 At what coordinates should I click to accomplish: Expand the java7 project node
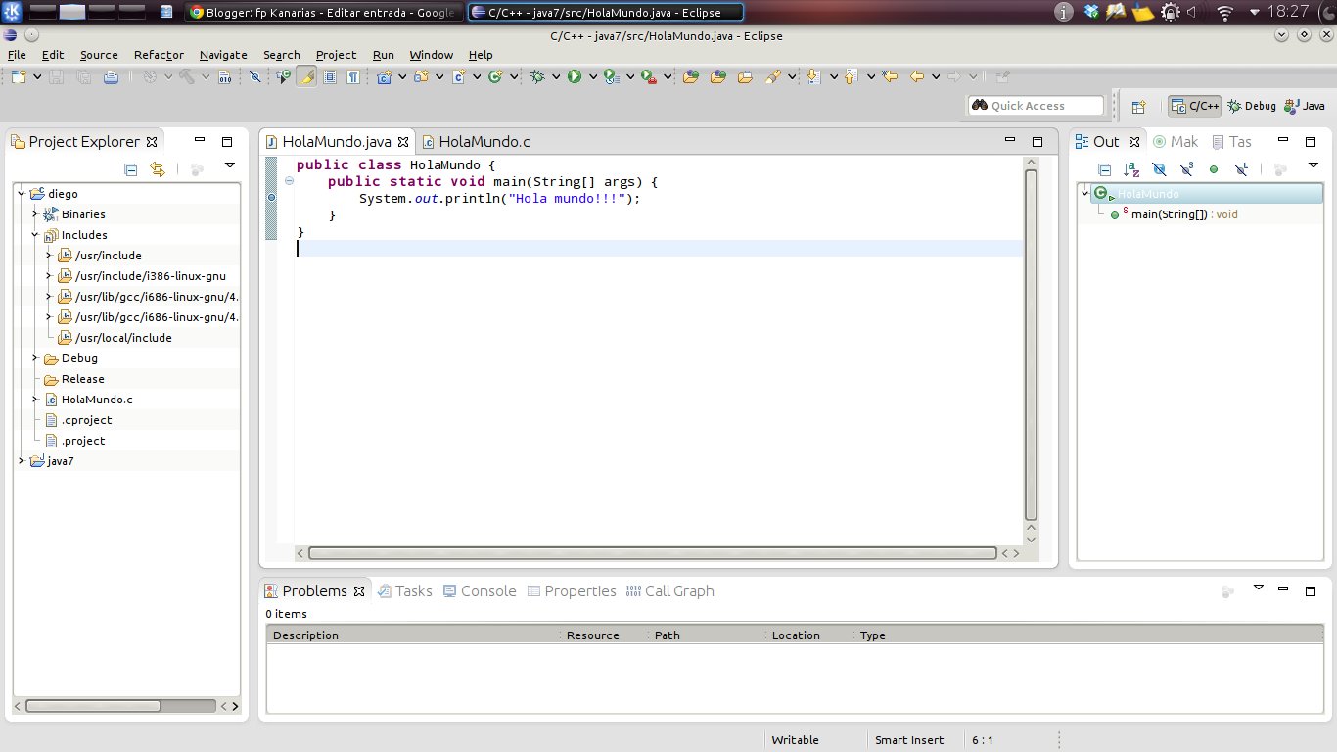point(21,460)
